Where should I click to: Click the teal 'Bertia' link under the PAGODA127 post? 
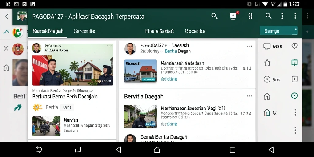pyautogui.click(x=171, y=51)
